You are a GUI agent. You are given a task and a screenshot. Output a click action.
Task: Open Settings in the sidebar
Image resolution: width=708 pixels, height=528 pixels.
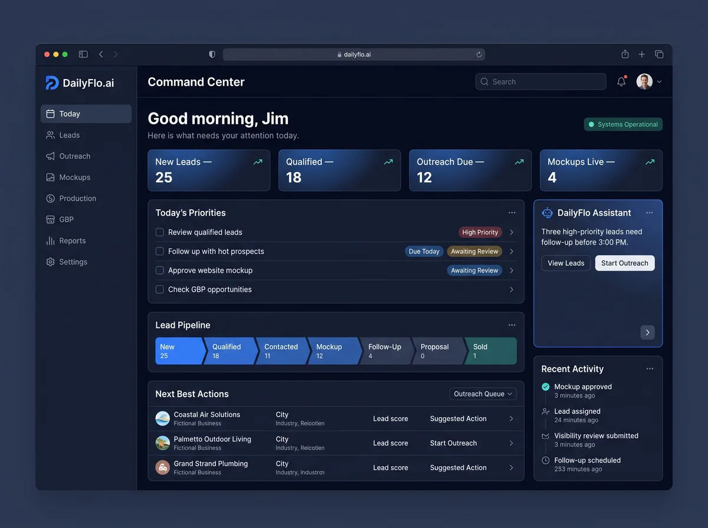[86, 262]
